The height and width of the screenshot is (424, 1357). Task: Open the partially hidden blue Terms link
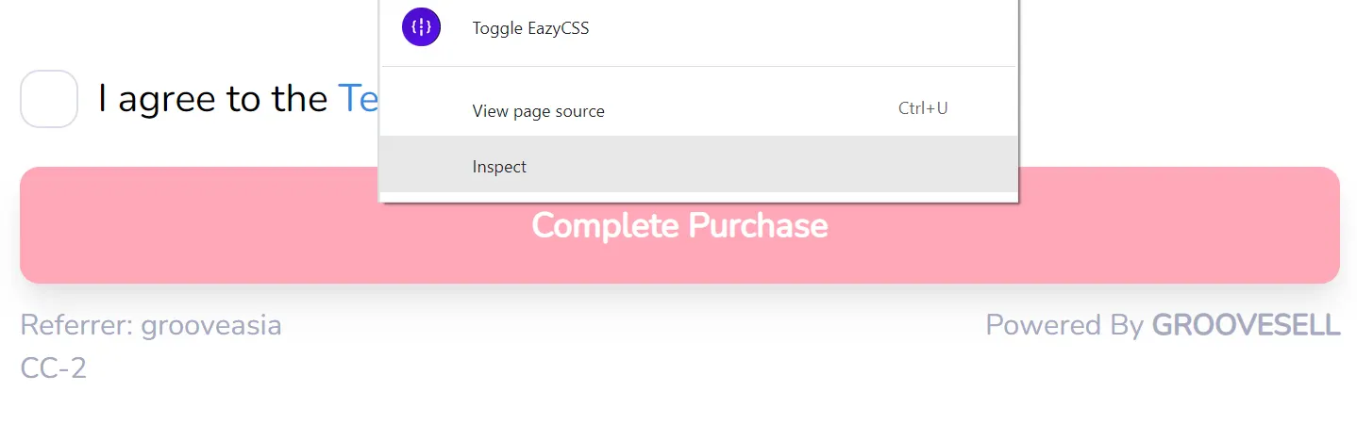[359, 98]
